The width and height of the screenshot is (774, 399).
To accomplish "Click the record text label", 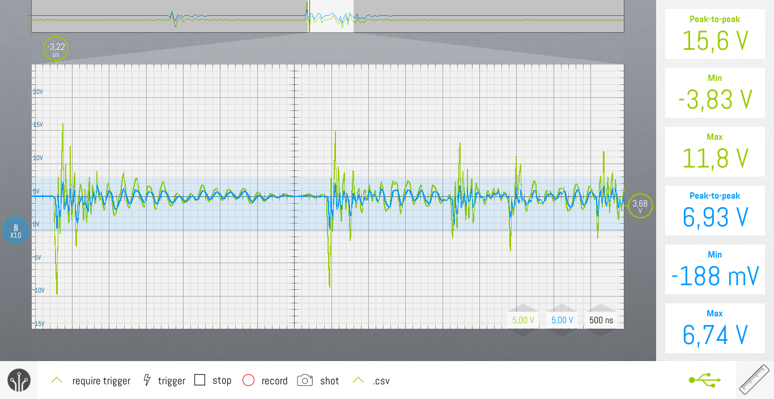I will click(275, 381).
